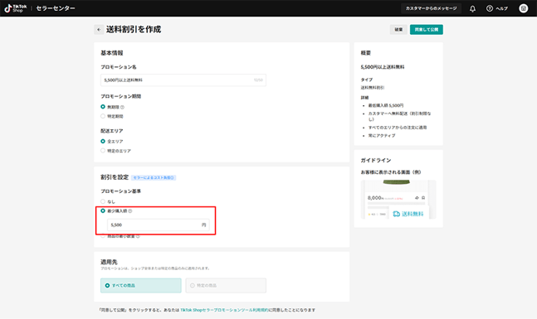Click the 基本情報 section heading
This screenshot has height=319, width=537.
pyautogui.click(x=112, y=53)
